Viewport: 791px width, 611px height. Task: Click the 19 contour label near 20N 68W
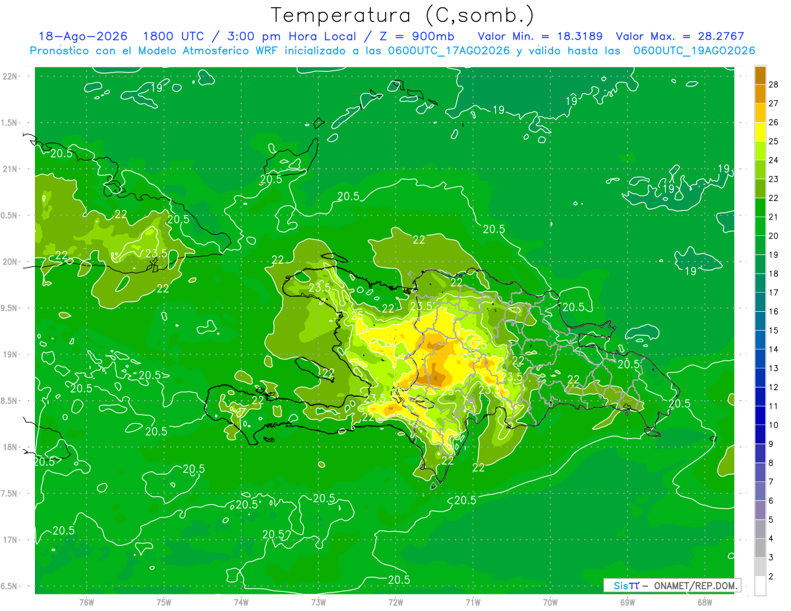point(690,271)
